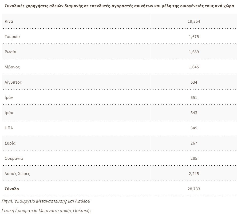
Task: Click the 1,675 value cell
Action: [194, 37]
